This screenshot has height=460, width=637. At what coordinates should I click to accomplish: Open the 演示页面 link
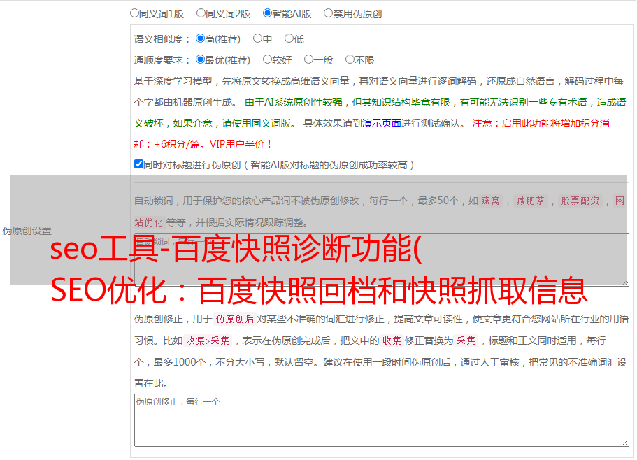(382, 123)
